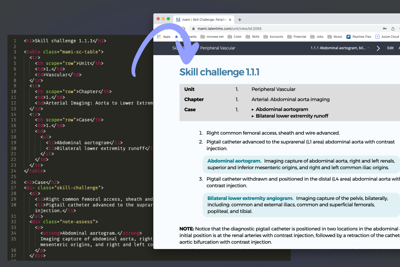Open the Axure Cloud bookmark
The width and height of the screenshot is (400, 267).
387,37
